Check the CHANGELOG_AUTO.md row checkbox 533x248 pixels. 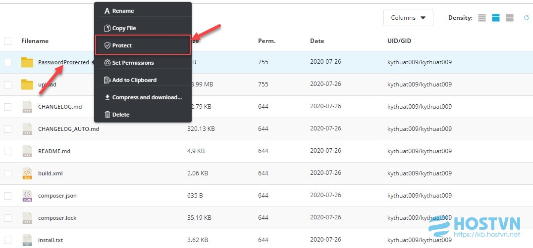point(7,129)
